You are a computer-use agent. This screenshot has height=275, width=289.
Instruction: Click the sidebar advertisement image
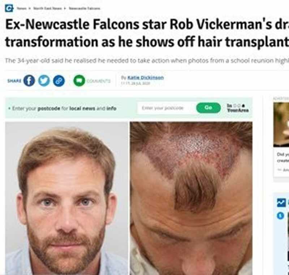pos(281,125)
